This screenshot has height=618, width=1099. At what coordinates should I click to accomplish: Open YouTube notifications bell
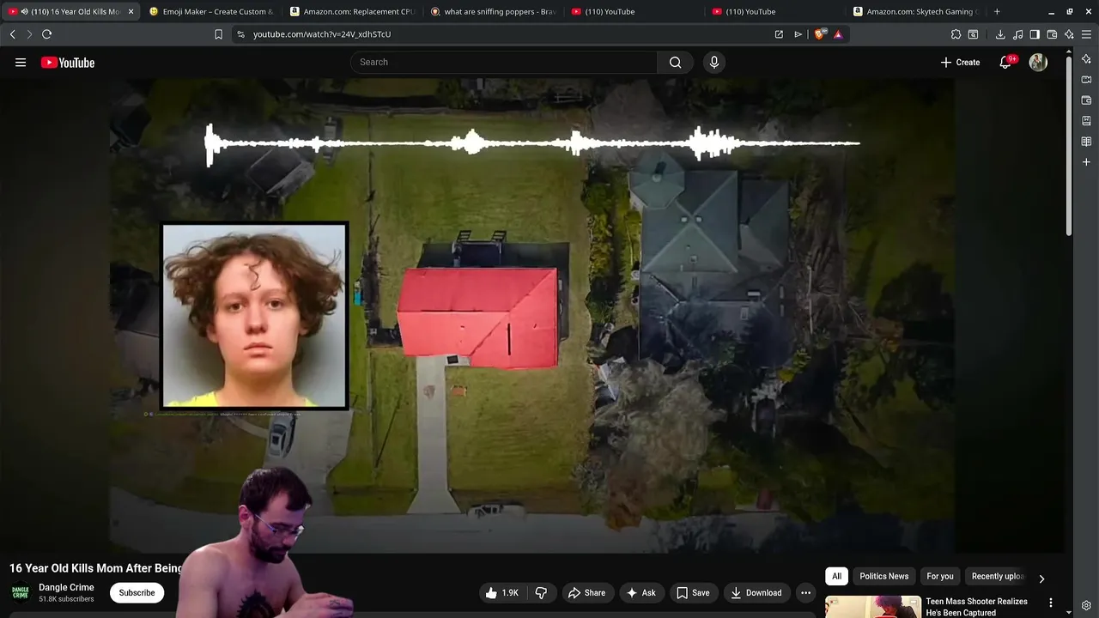point(1005,62)
